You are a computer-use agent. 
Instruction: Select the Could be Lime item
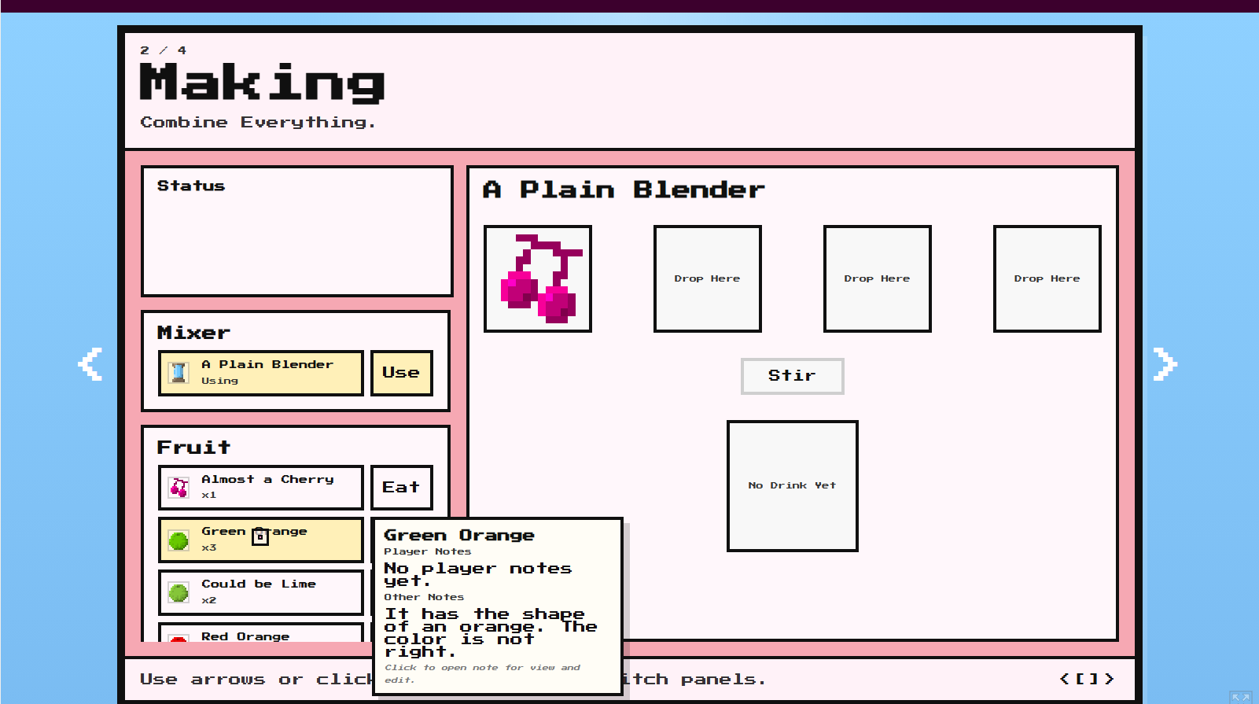click(261, 592)
